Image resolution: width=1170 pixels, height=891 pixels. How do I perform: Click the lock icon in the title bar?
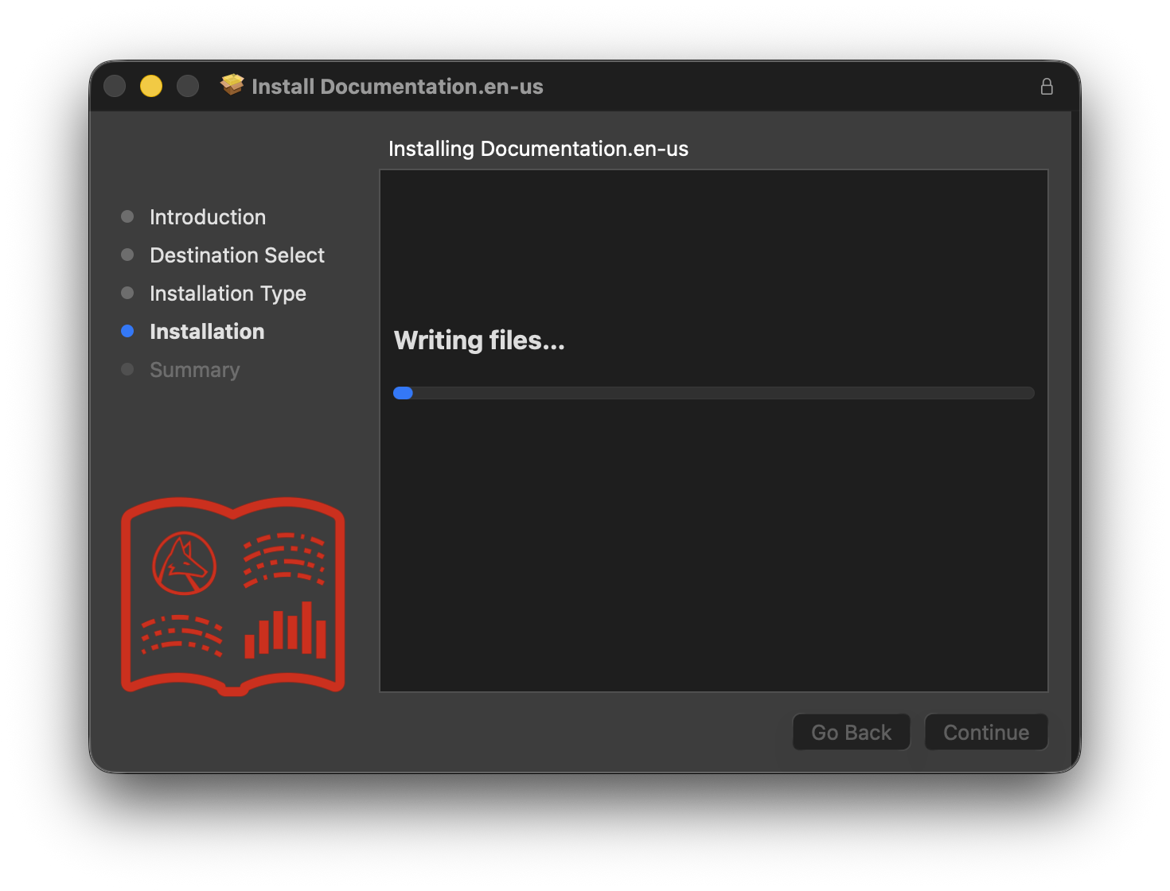[x=1047, y=87]
